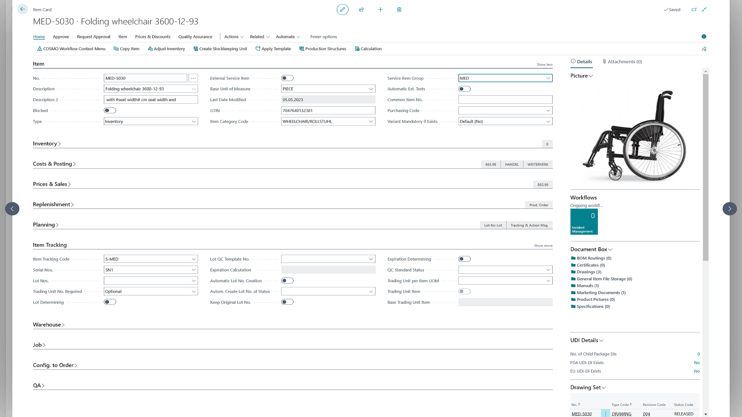742x417 pixels.
Task: Go to previous record arrow
Action: click(x=12, y=209)
